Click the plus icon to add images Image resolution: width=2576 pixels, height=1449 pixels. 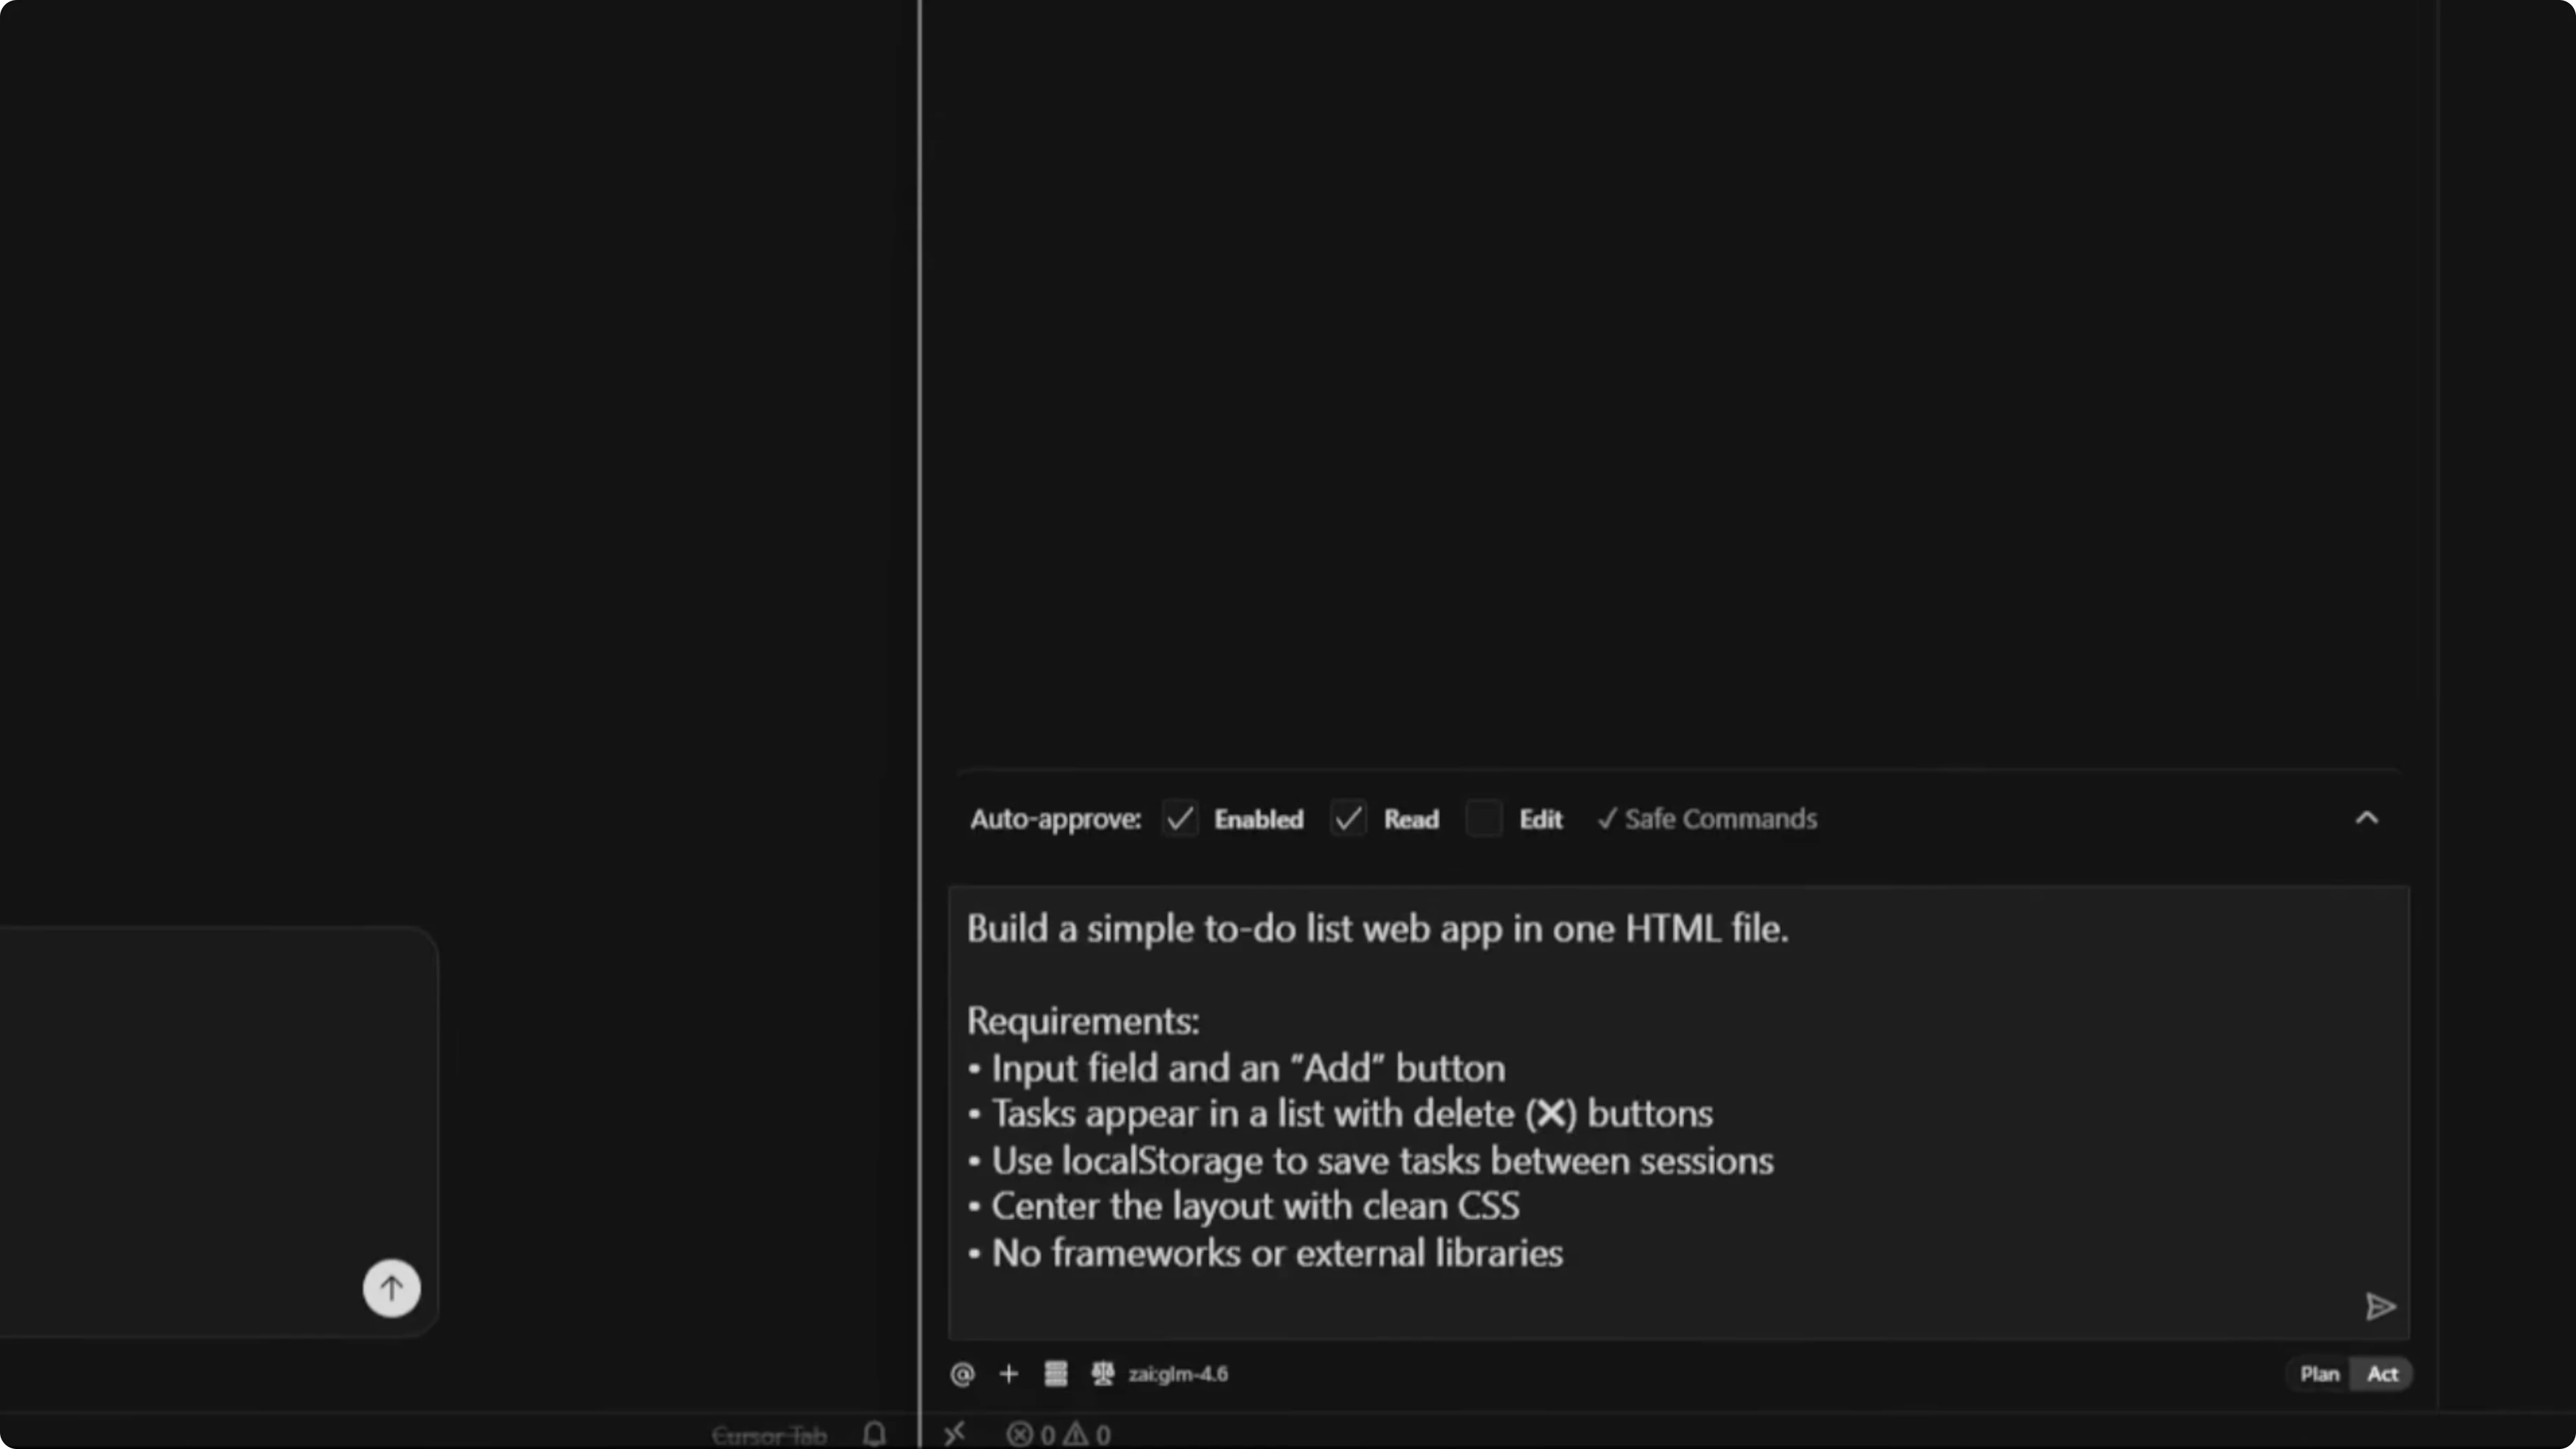[x=1009, y=1374]
